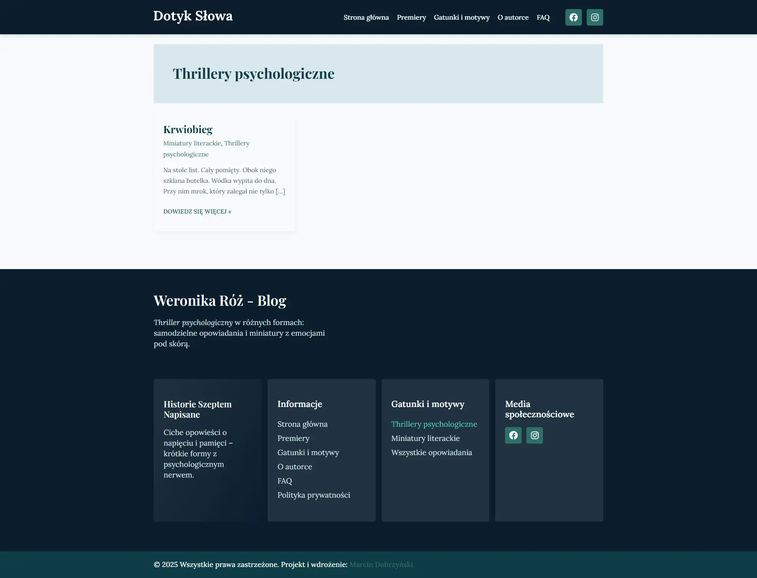Click footer Facebook icon

(x=513, y=435)
